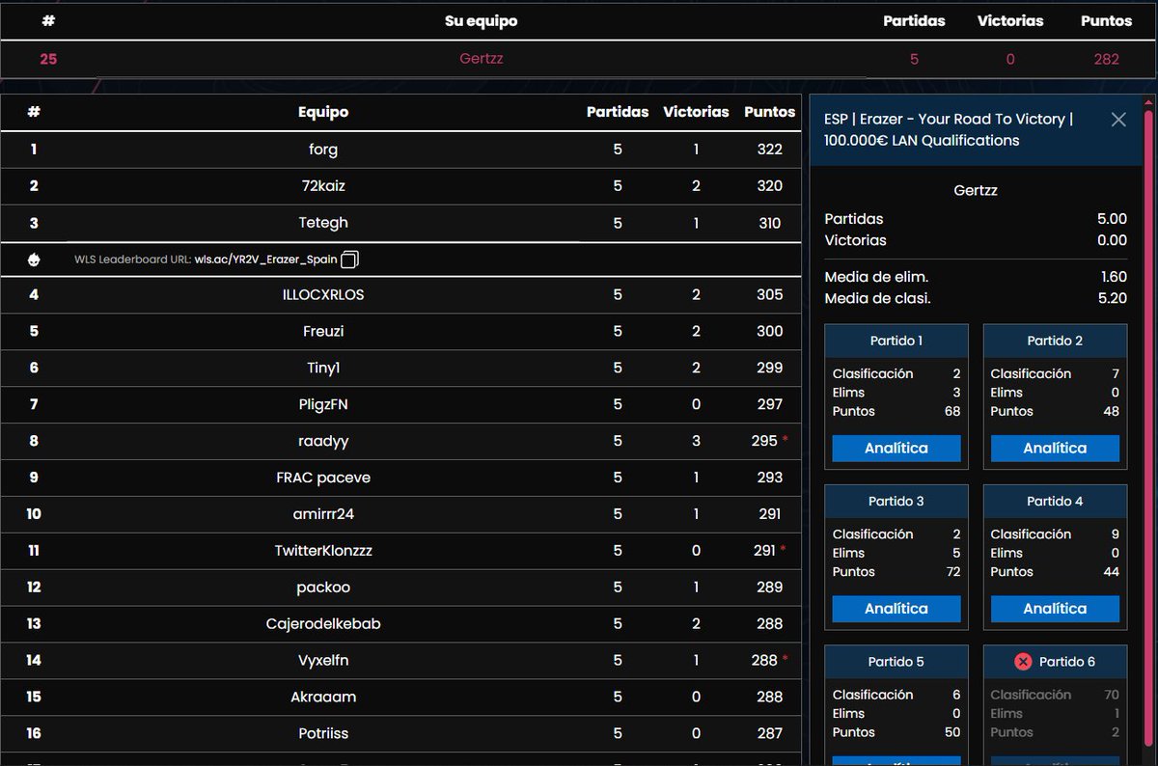Close the Gertzz details panel
The height and width of the screenshot is (766, 1158).
click(x=1118, y=120)
